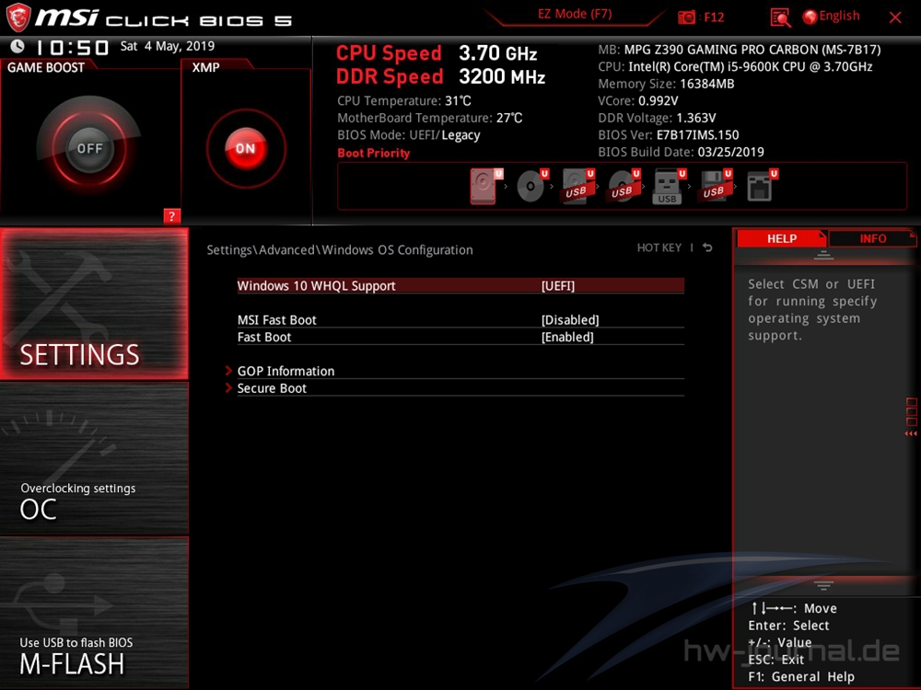Image resolution: width=921 pixels, height=690 pixels.
Task: Expand the Secure Boot submenu
Action: click(272, 389)
